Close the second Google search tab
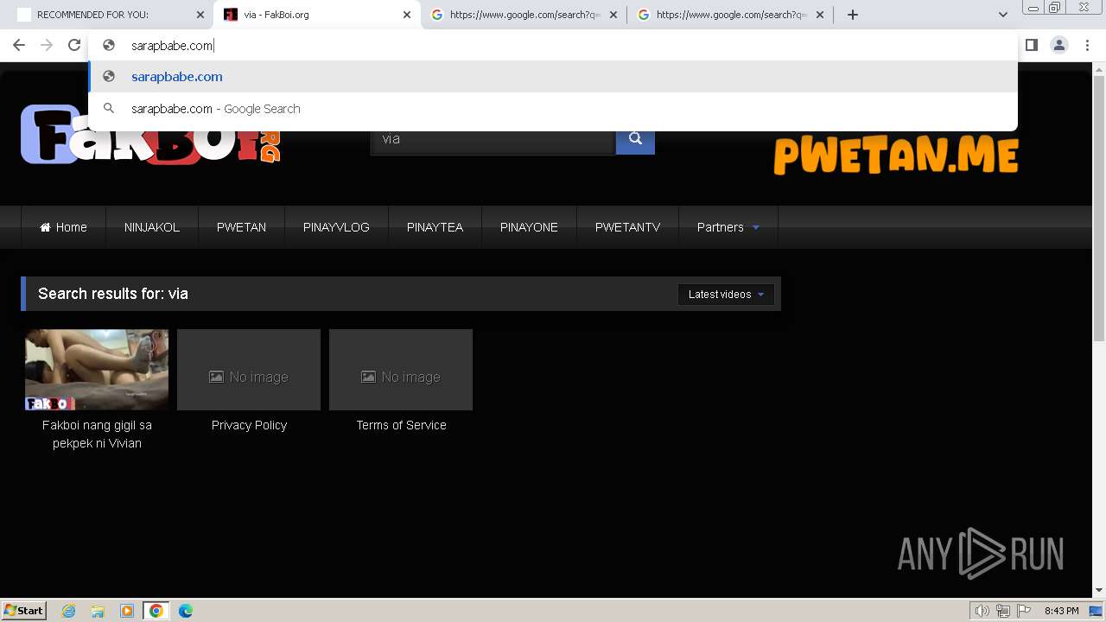The image size is (1106, 622). (x=820, y=15)
